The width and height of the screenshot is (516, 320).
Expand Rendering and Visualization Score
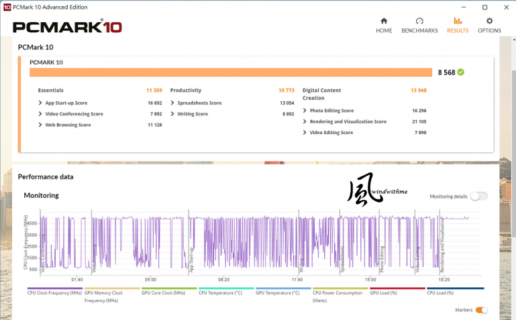tap(347, 121)
